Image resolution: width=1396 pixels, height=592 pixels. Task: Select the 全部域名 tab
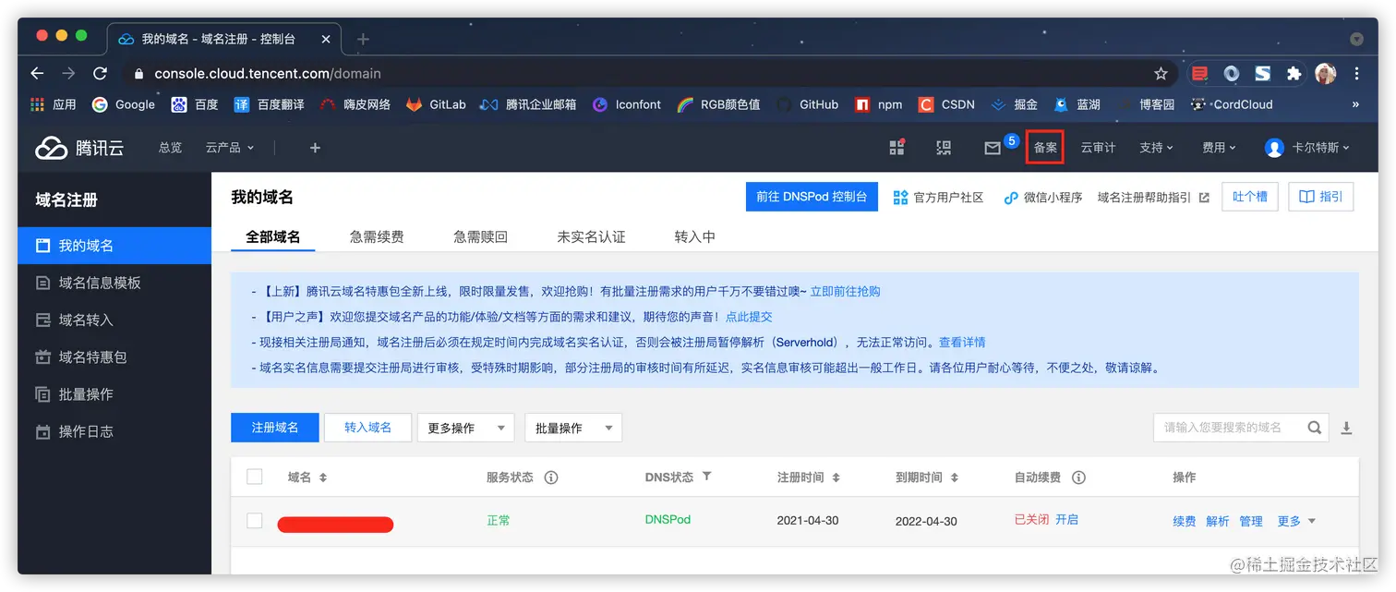pos(272,236)
